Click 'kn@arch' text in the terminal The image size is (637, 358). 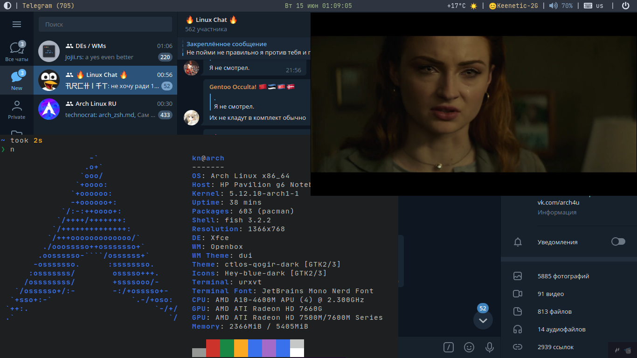point(208,158)
